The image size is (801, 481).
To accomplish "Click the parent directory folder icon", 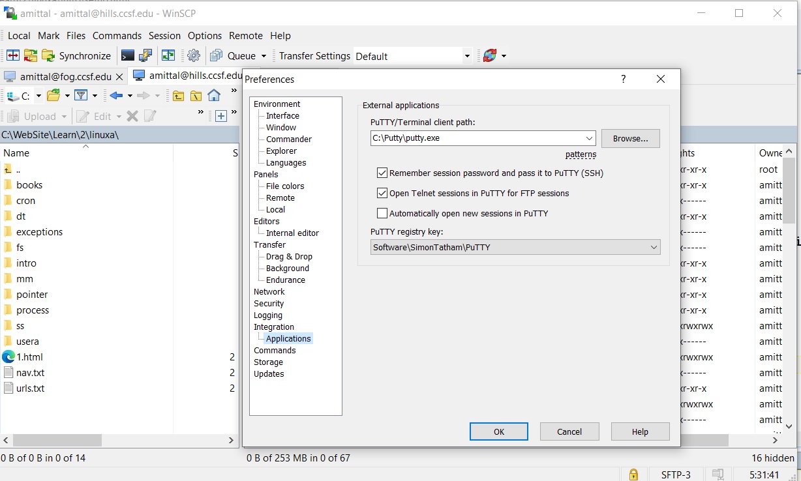I will pyautogui.click(x=178, y=96).
